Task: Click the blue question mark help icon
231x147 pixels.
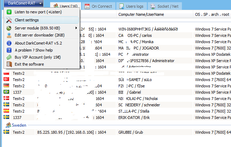Action: [9, 50]
